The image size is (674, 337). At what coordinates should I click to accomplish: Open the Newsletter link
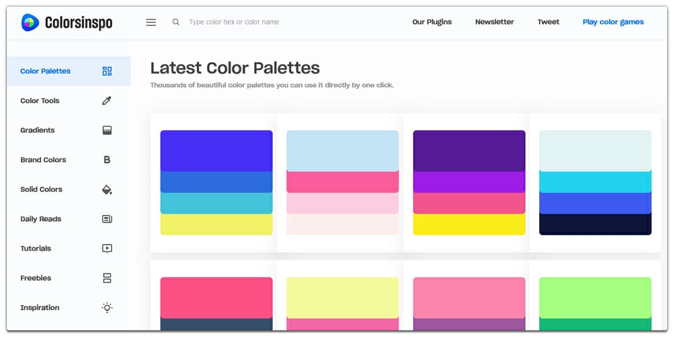point(494,22)
